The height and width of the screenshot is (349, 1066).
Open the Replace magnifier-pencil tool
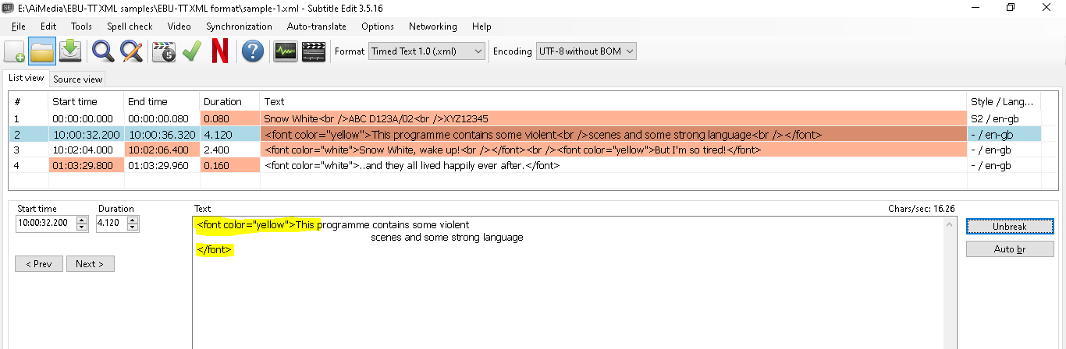click(x=131, y=51)
